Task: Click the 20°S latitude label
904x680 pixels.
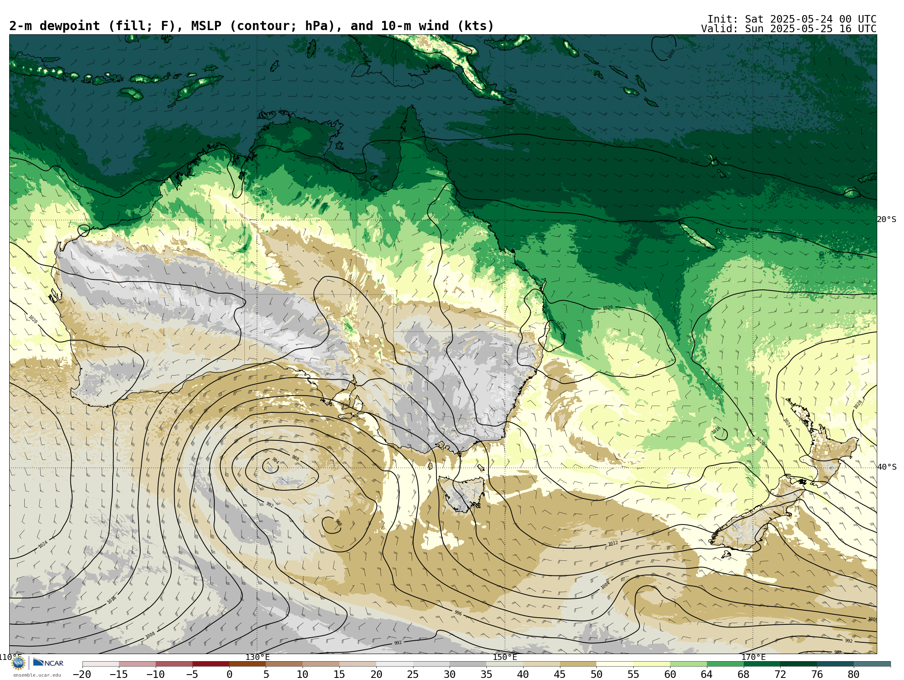Action: (x=887, y=220)
